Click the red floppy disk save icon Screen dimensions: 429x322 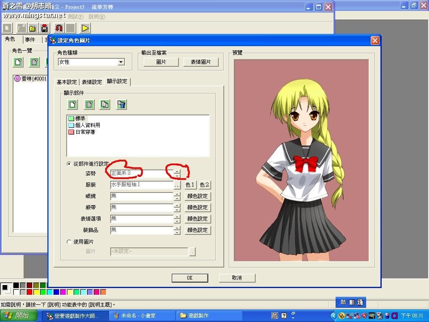tap(44, 28)
